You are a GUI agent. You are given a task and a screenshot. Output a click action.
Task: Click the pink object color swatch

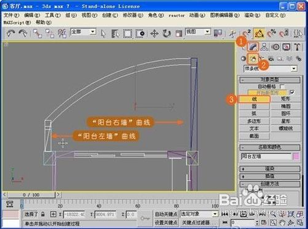(296, 157)
